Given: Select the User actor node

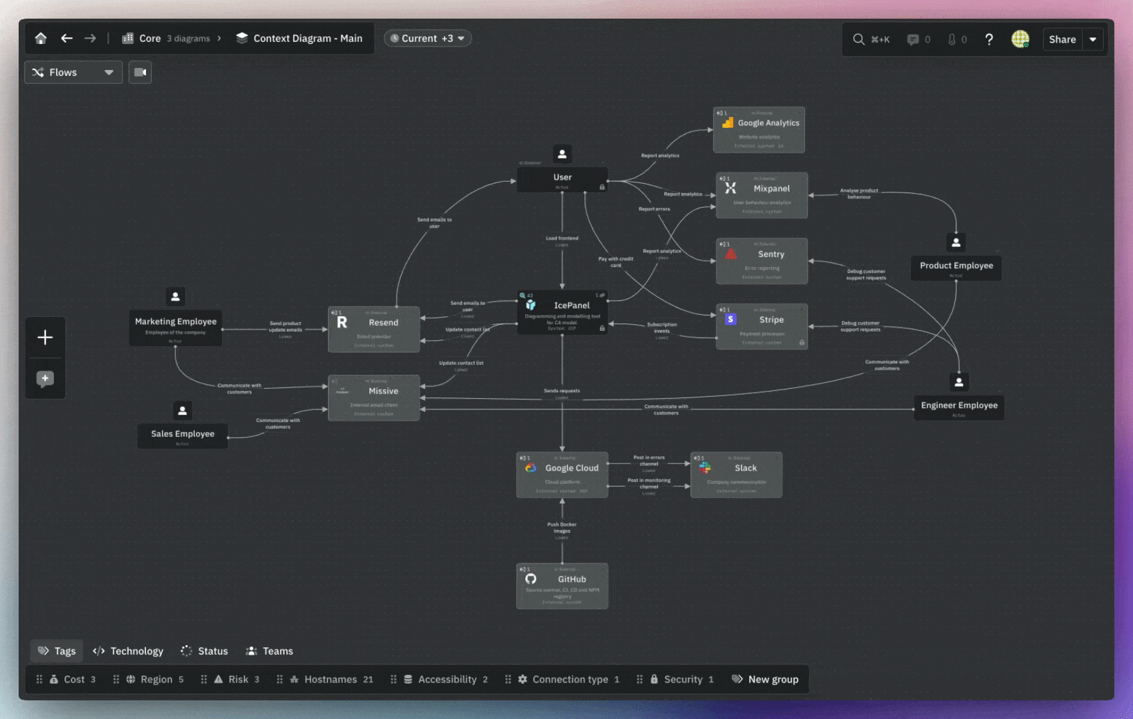Looking at the screenshot, I should tap(562, 179).
